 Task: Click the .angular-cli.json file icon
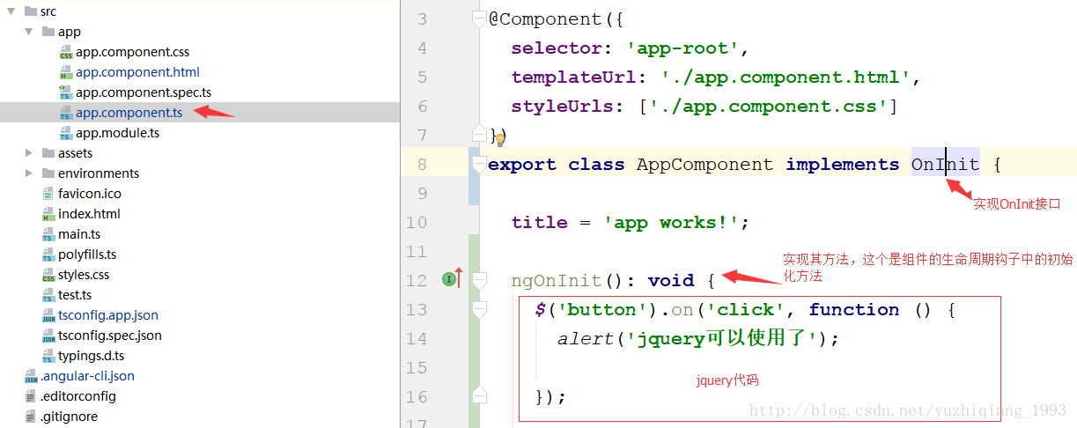tap(31, 377)
